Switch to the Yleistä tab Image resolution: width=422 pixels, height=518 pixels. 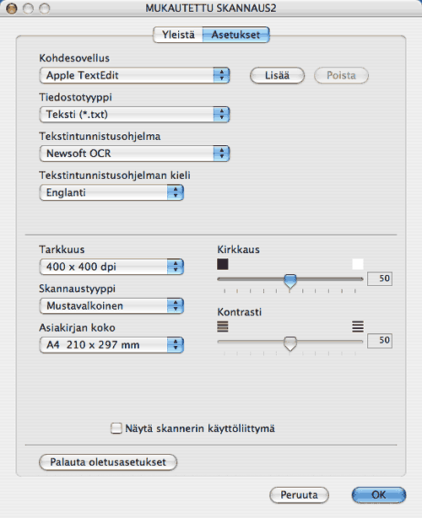[x=178, y=35]
